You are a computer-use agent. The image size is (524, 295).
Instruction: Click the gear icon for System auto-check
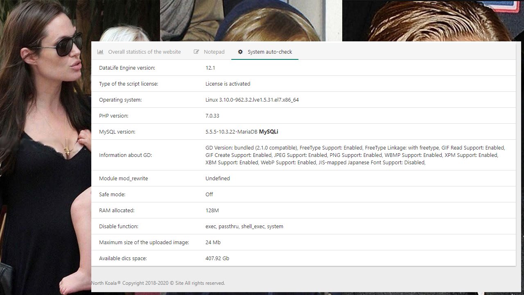pyautogui.click(x=240, y=52)
